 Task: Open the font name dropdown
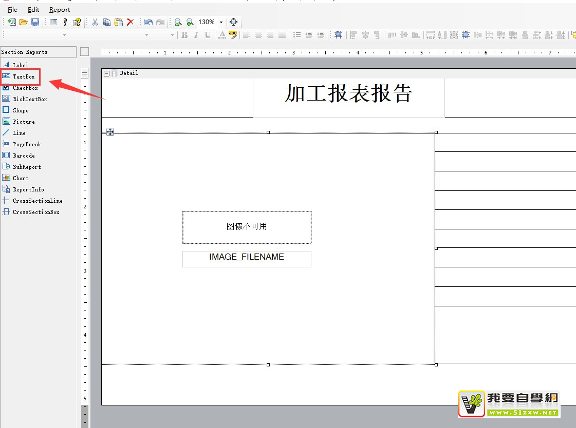[64, 35]
